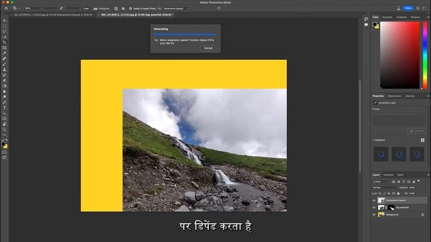
Task: Click the lock position icon
Action: (x=389, y=194)
